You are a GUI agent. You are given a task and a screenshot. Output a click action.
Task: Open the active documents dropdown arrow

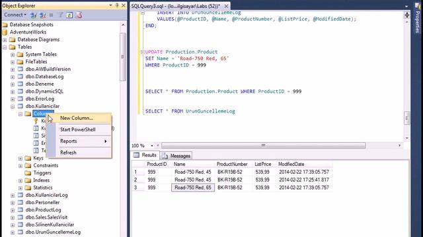click(x=406, y=6)
